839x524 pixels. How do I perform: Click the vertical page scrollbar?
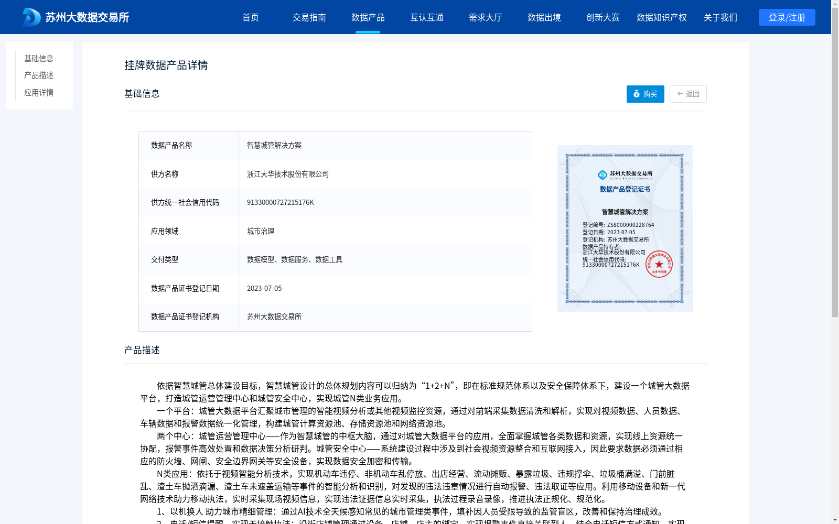tap(835, 162)
